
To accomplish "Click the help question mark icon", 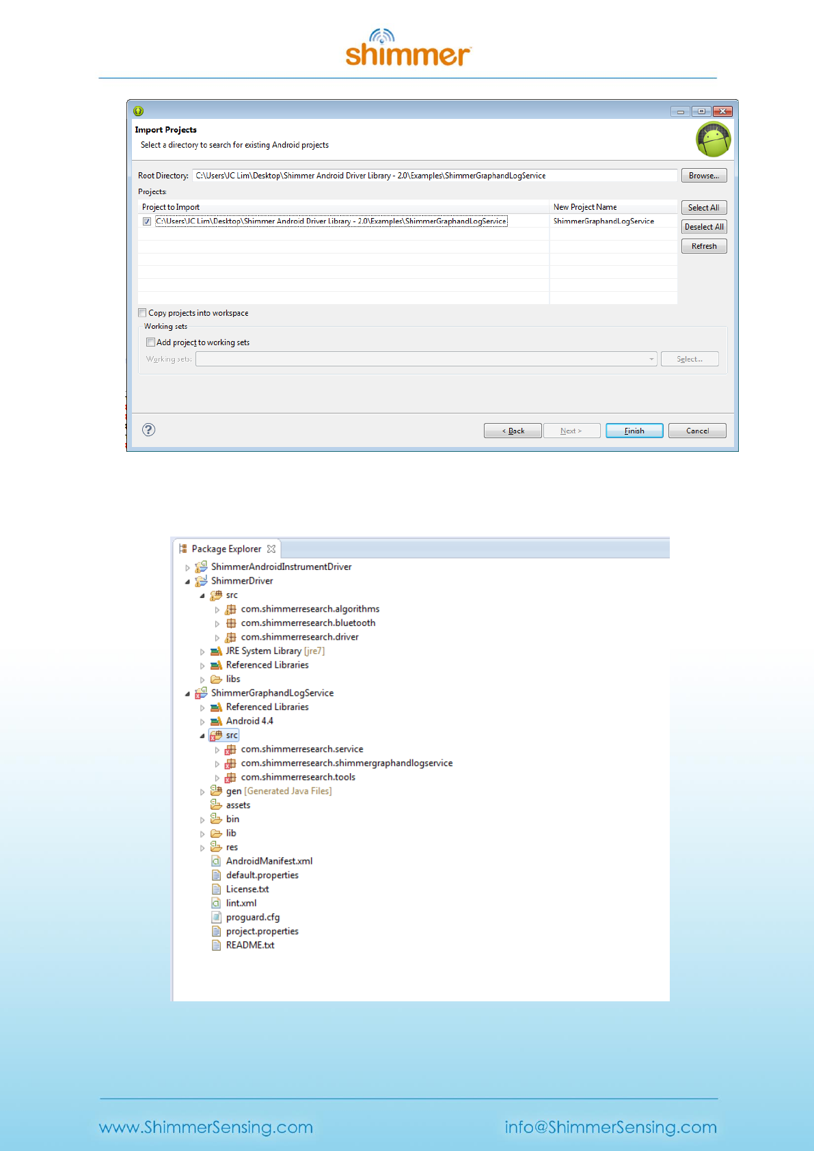I will click(x=148, y=429).
